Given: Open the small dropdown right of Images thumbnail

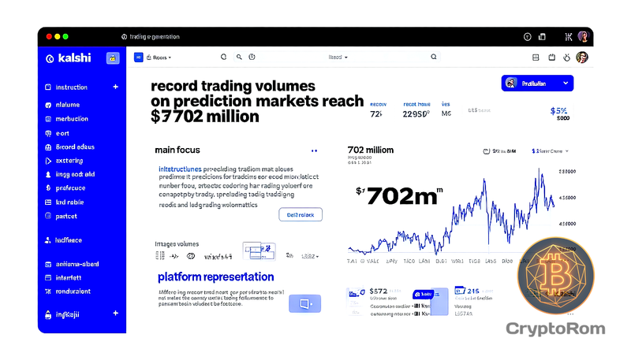Looking at the screenshot, I should 310,256.
